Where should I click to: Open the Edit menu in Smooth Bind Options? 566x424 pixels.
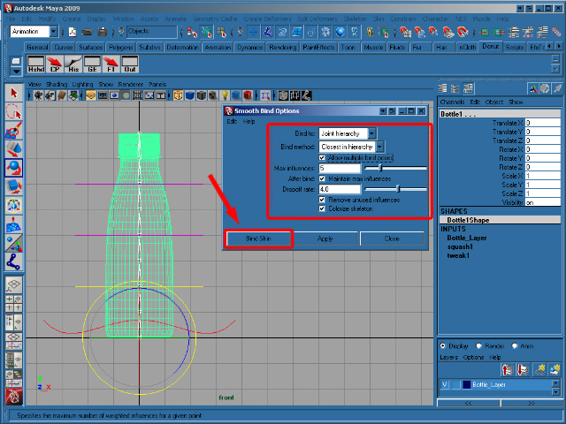[x=232, y=121]
